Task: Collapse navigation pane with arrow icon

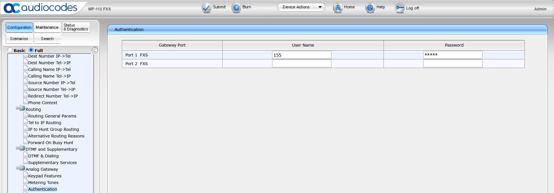Action: [95, 50]
